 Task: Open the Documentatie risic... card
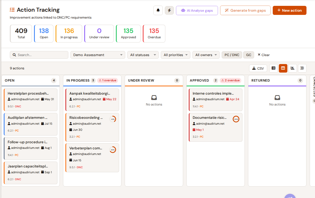216,127
